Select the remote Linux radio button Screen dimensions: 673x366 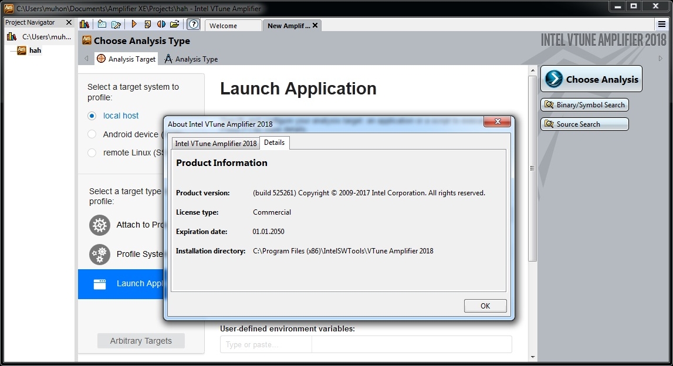click(92, 152)
